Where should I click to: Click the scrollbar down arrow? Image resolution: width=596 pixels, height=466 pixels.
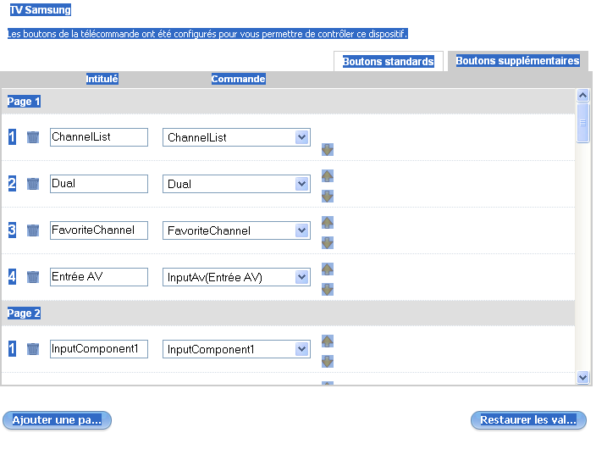tap(582, 377)
